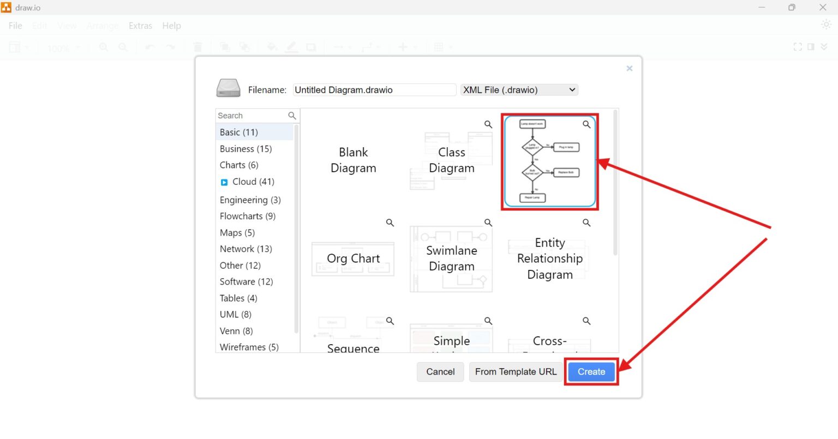
Task: Click the Fill Color toolbar swatch
Action: click(x=272, y=47)
